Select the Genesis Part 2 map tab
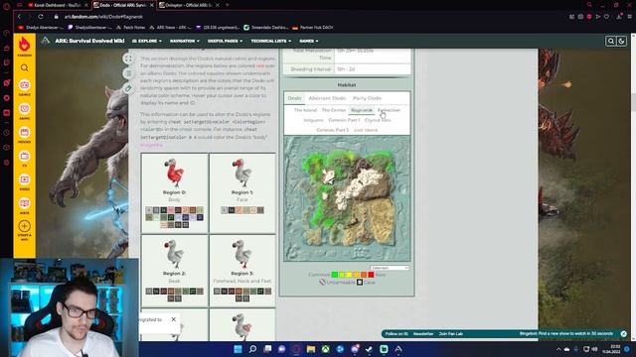The image size is (636, 357). (x=332, y=130)
